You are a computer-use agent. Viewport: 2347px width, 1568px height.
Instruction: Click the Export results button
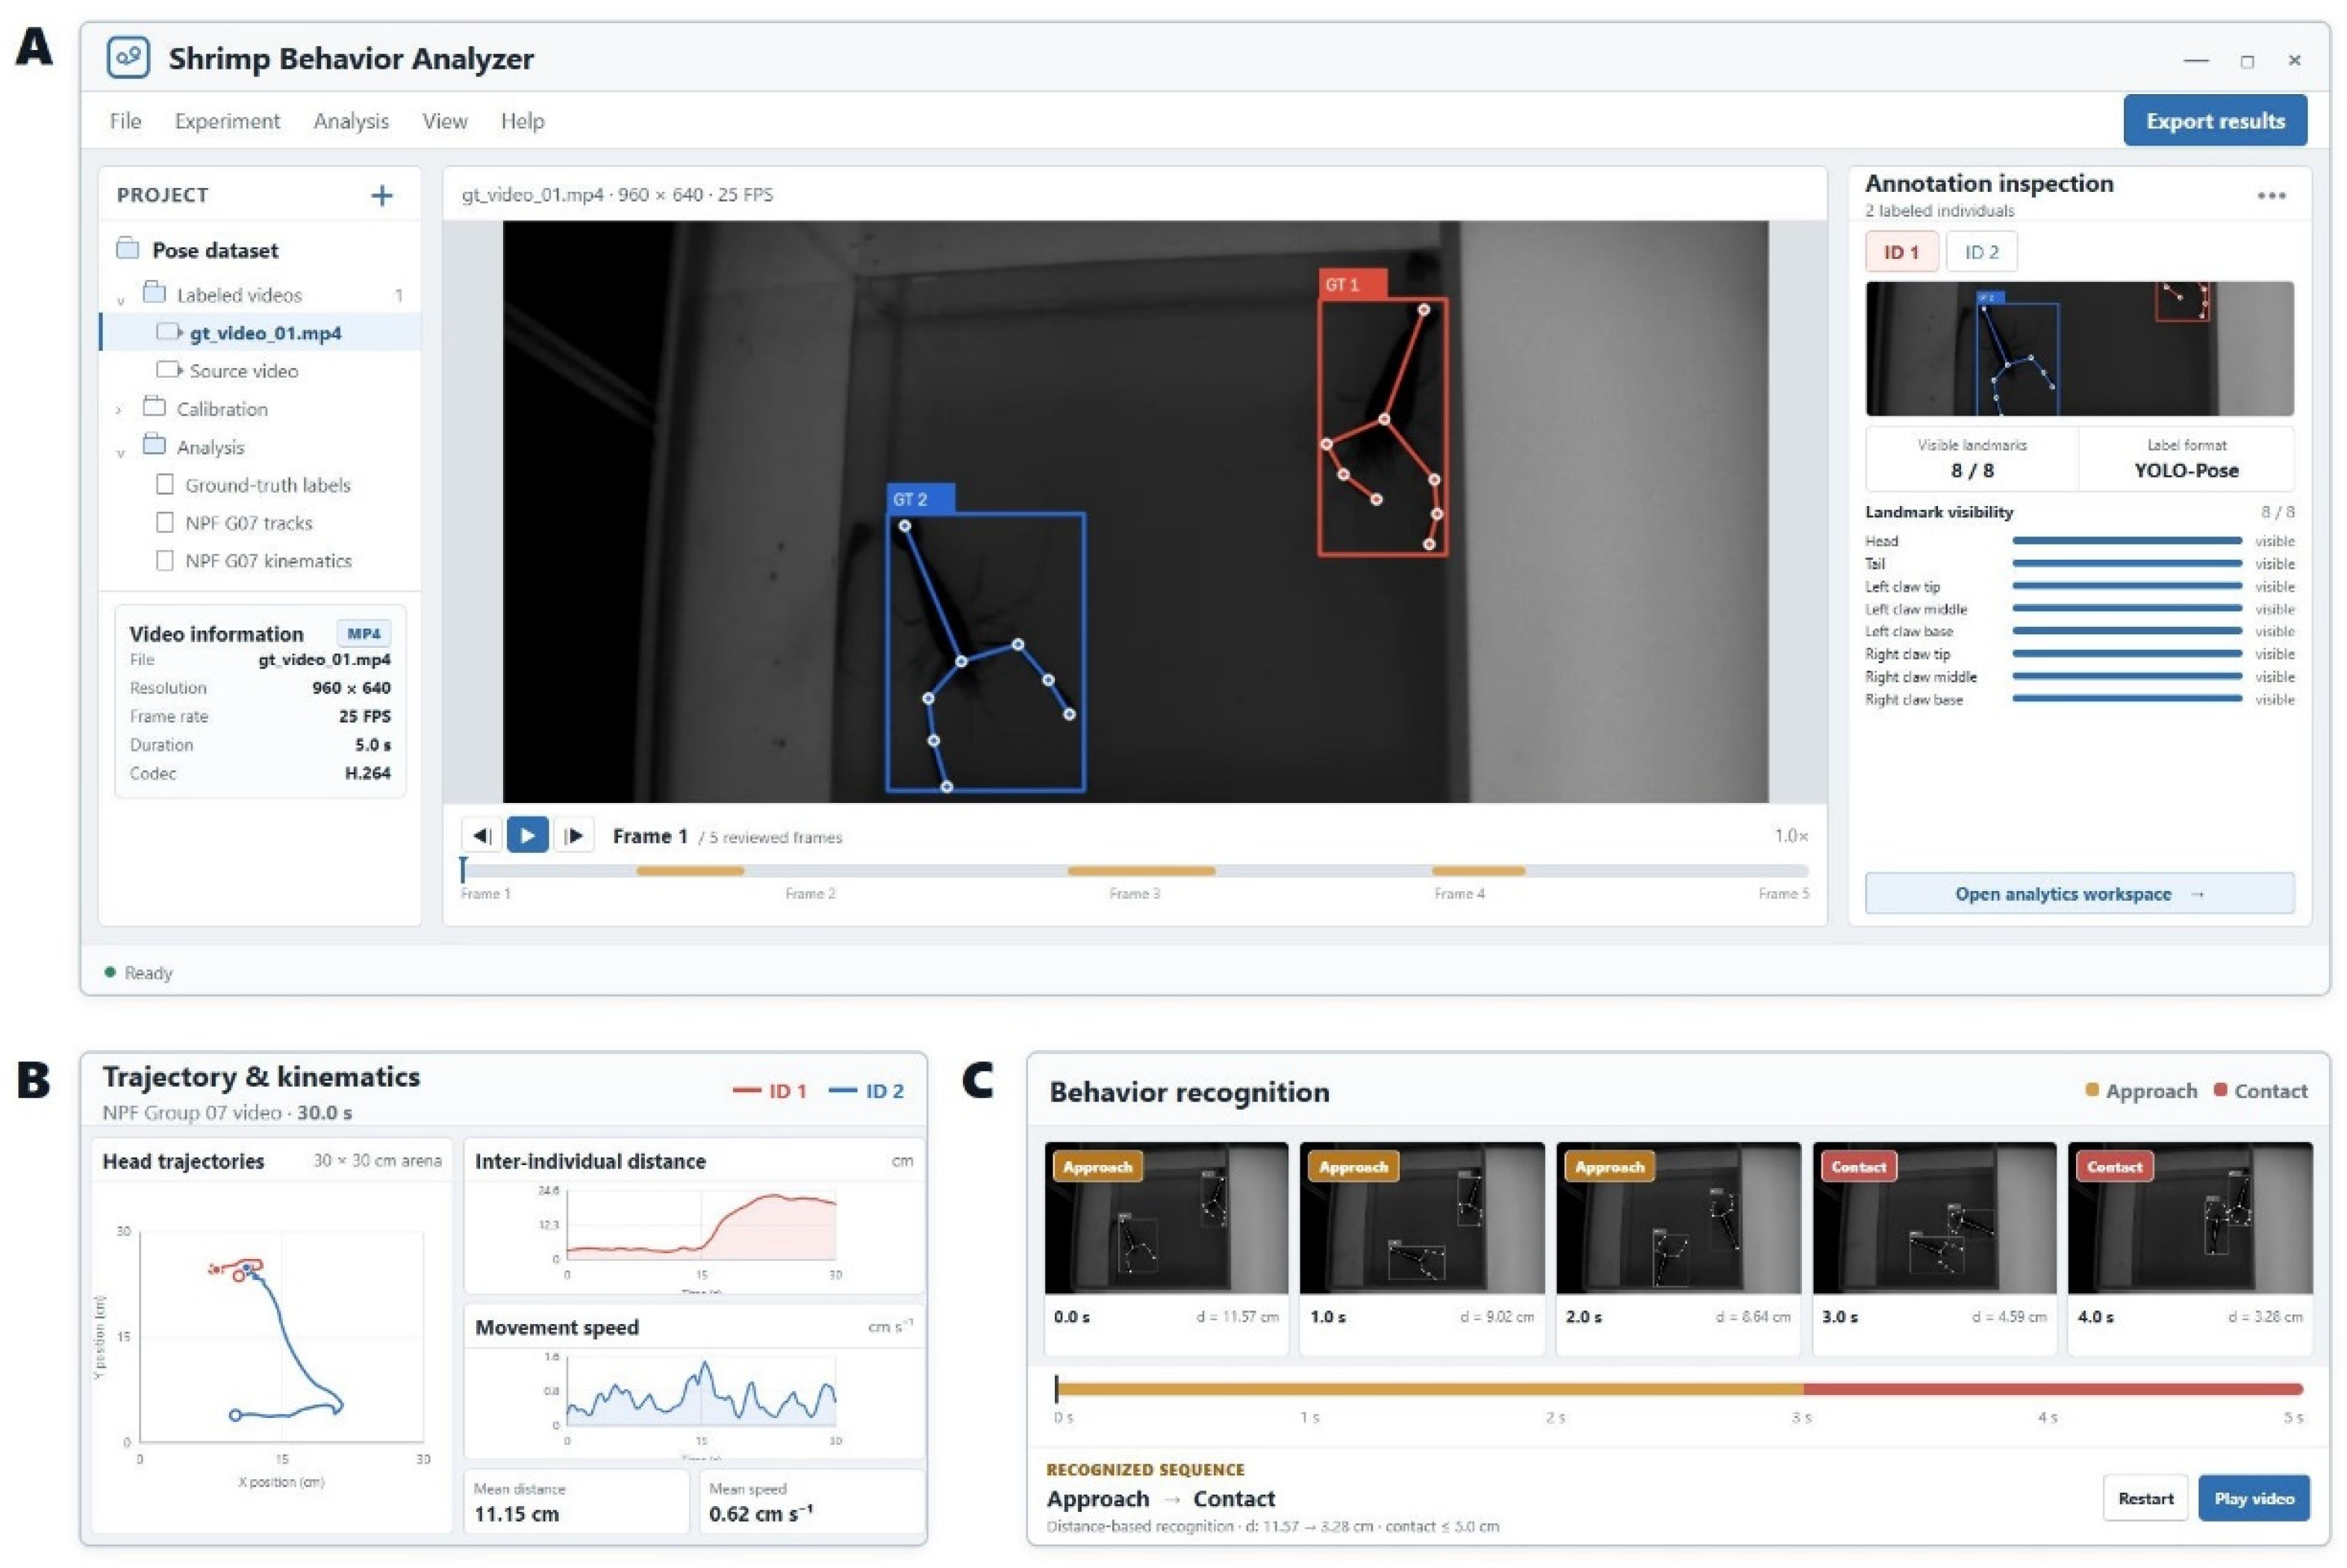coord(2215,121)
